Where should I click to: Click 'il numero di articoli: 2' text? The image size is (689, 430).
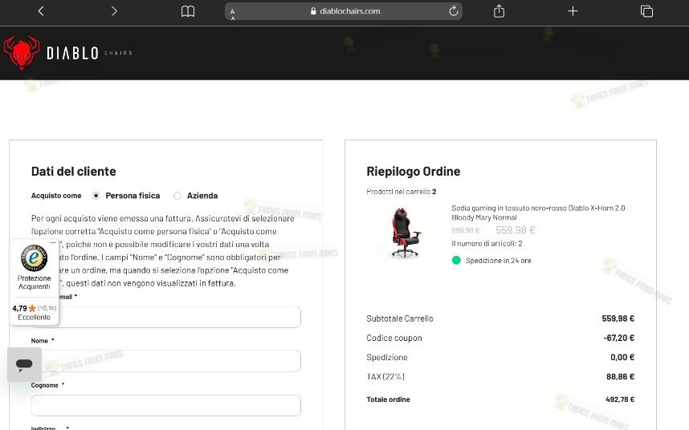[x=487, y=244]
